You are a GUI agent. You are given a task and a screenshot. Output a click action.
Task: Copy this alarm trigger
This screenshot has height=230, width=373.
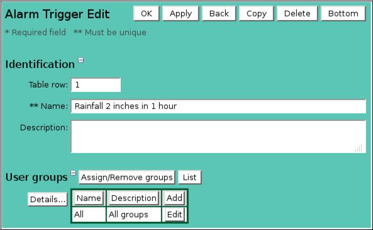257,14
